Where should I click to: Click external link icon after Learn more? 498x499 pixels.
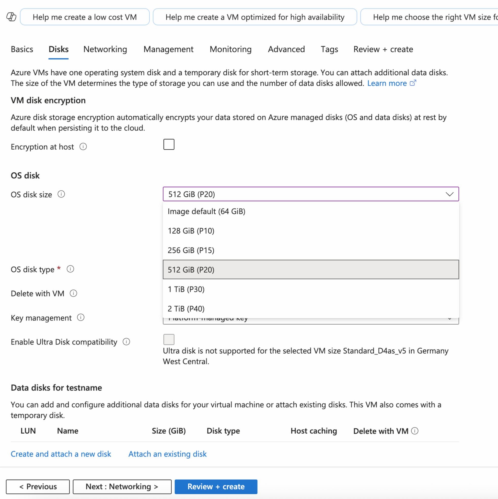tap(413, 83)
